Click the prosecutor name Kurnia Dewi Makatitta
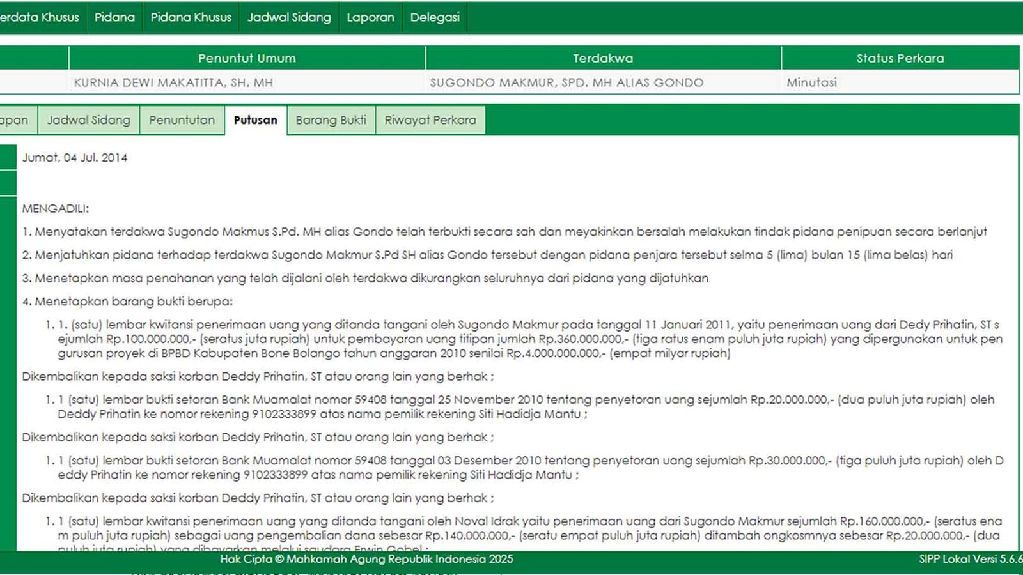 tap(173, 82)
